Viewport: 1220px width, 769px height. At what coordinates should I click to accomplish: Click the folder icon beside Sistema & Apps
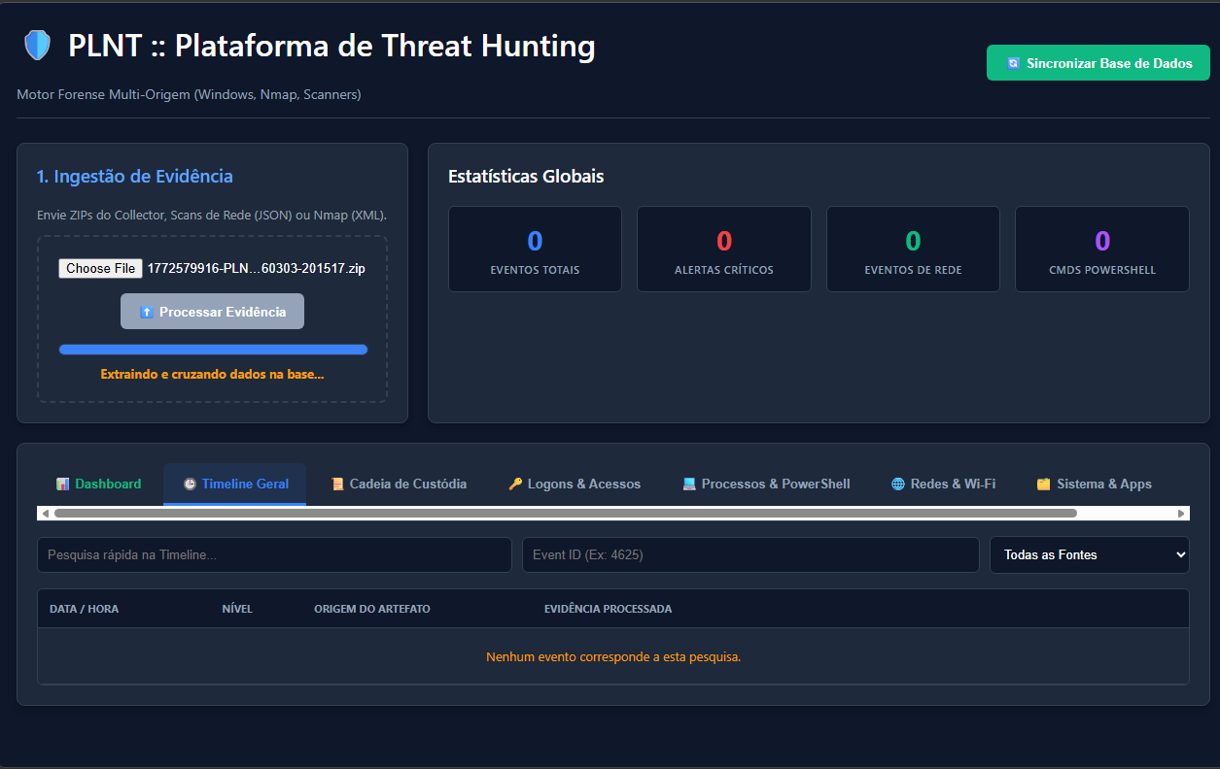1044,484
